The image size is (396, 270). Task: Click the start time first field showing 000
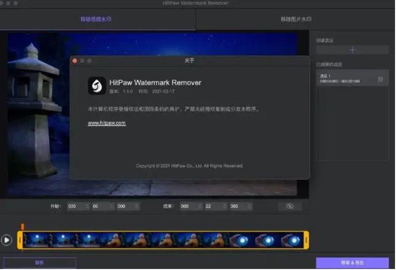(x=78, y=206)
